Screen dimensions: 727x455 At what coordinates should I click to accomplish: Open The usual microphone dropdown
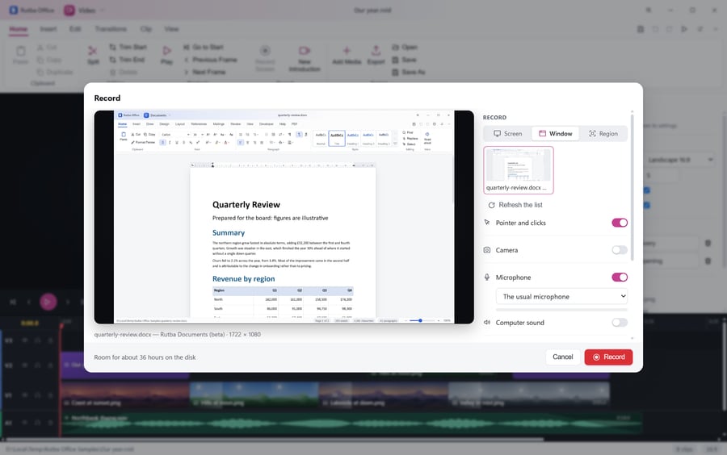pos(561,297)
